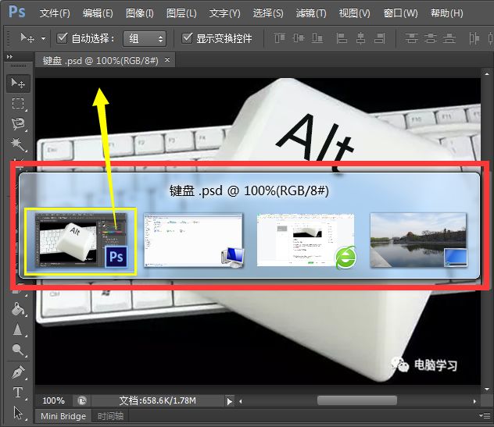Align vertical centers of layers

coord(299,38)
